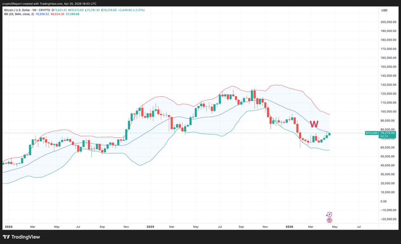Click the TradingView logo icon
Image resolution: width=401 pixels, height=244 pixels.
point(7,237)
